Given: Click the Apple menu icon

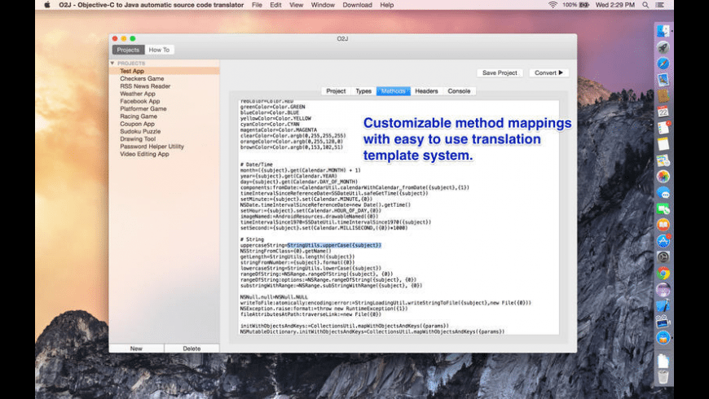Looking at the screenshot, I should coord(46,5).
